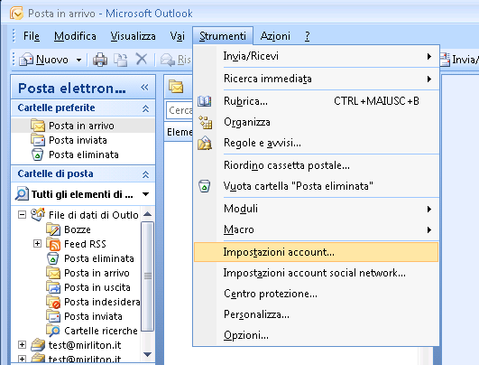The image size is (479, 365).
Task: Open the Visualizza menu
Action: point(133,36)
